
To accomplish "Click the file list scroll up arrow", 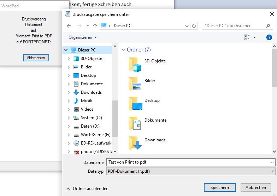I will [274, 47].
